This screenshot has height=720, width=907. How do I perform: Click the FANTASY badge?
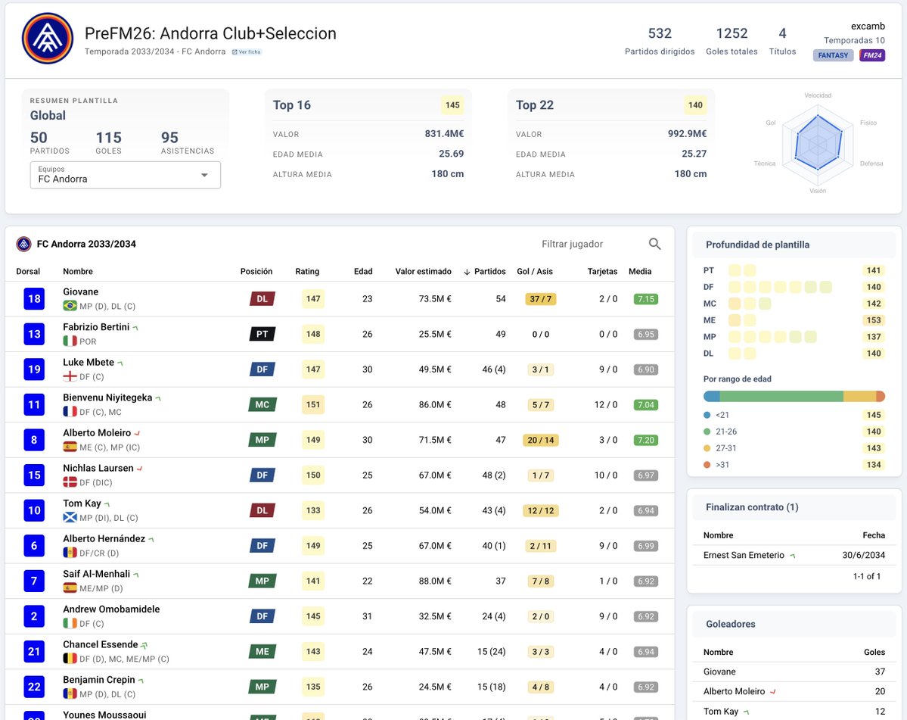tap(833, 55)
